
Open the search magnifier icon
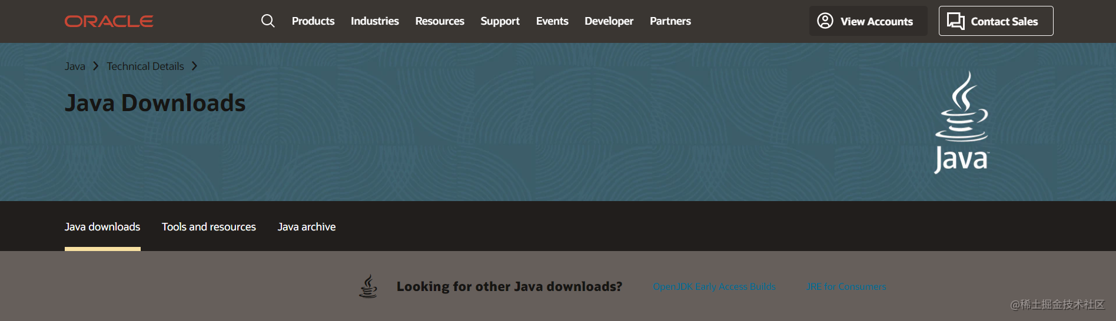(268, 21)
